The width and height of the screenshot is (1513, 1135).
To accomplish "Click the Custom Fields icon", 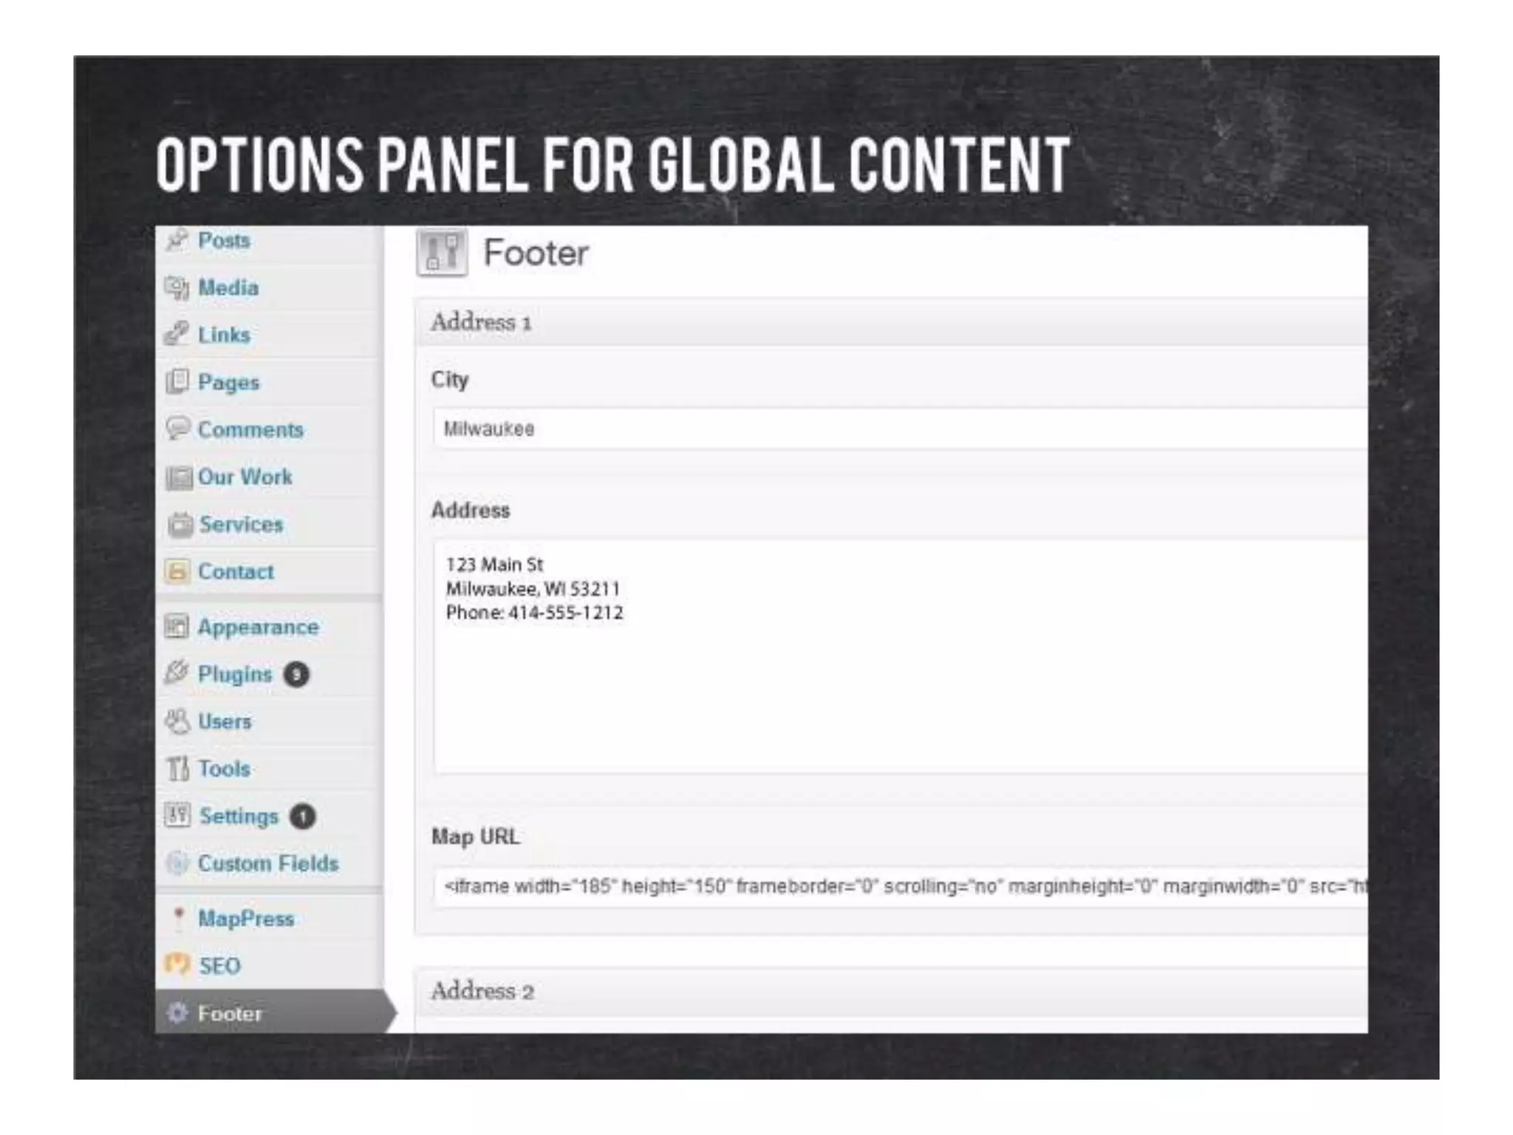I will (x=177, y=863).
